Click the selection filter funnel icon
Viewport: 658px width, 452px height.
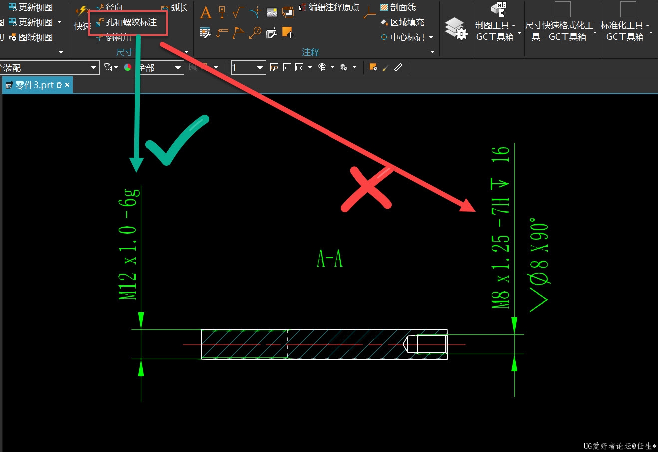click(108, 67)
